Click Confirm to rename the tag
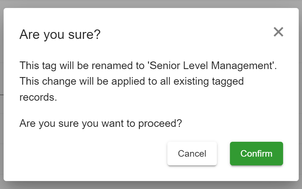The width and height of the screenshot is (302, 189). (x=257, y=154)
